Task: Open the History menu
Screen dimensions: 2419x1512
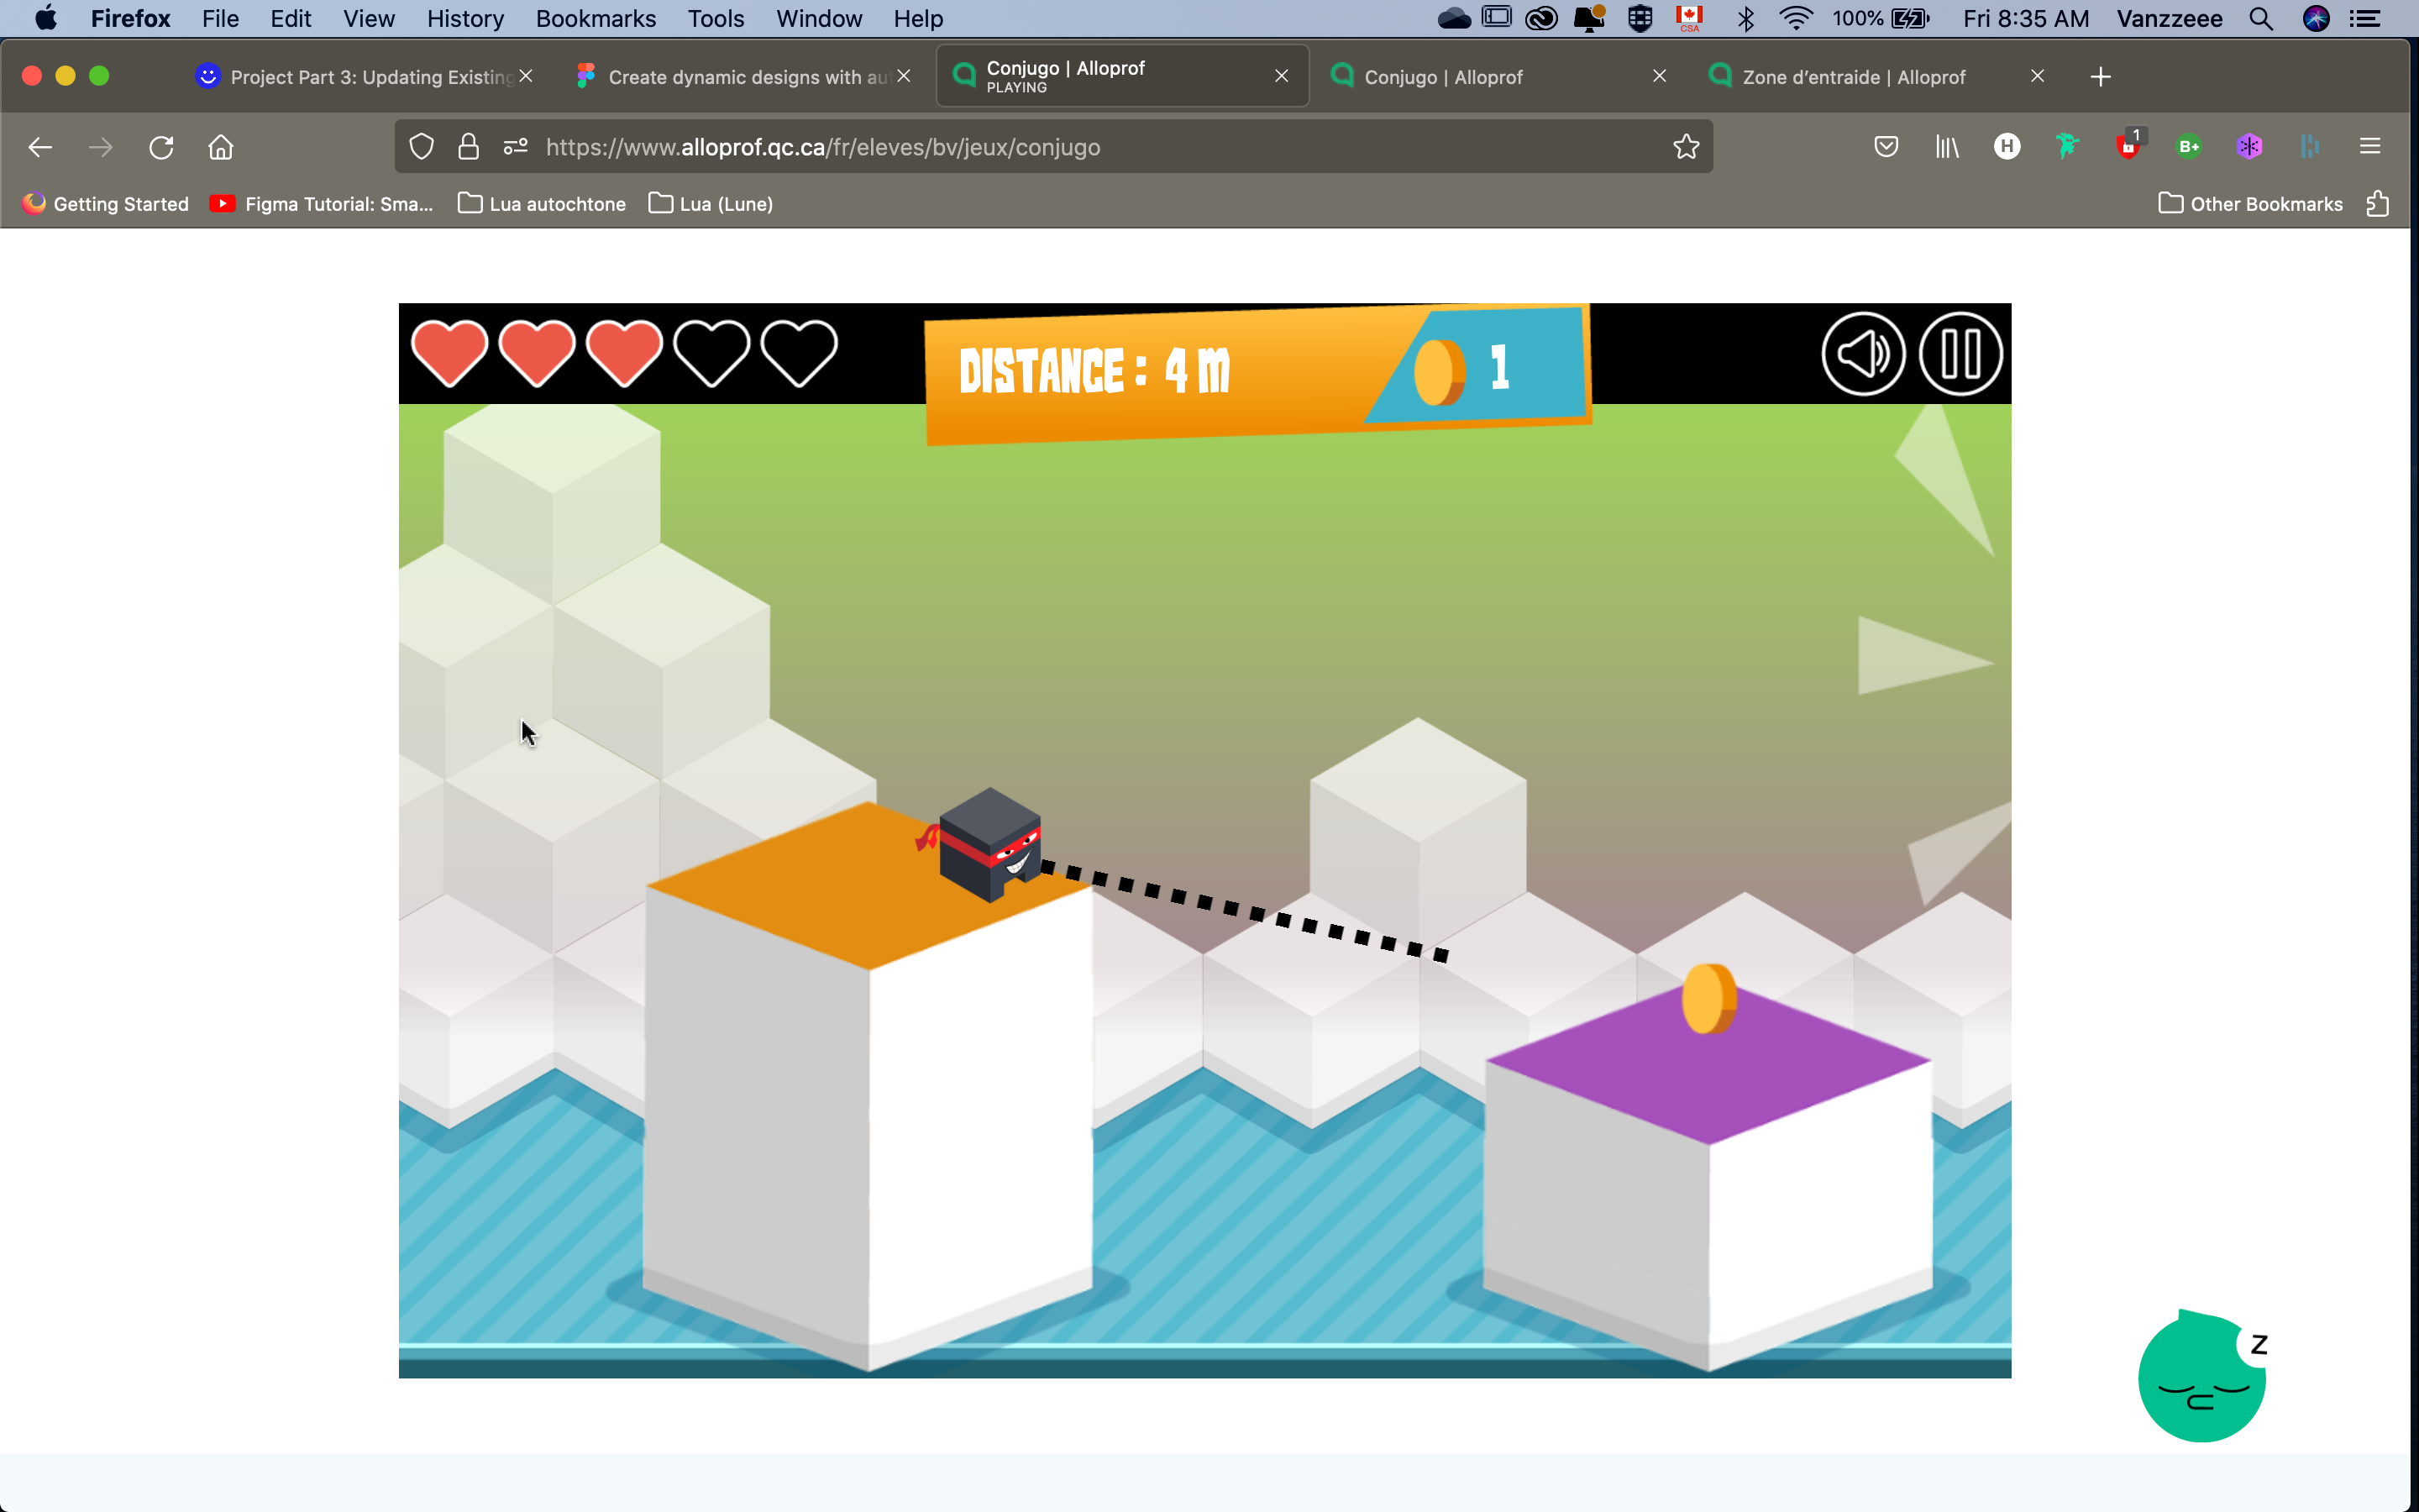Action: tap(464, 19)
